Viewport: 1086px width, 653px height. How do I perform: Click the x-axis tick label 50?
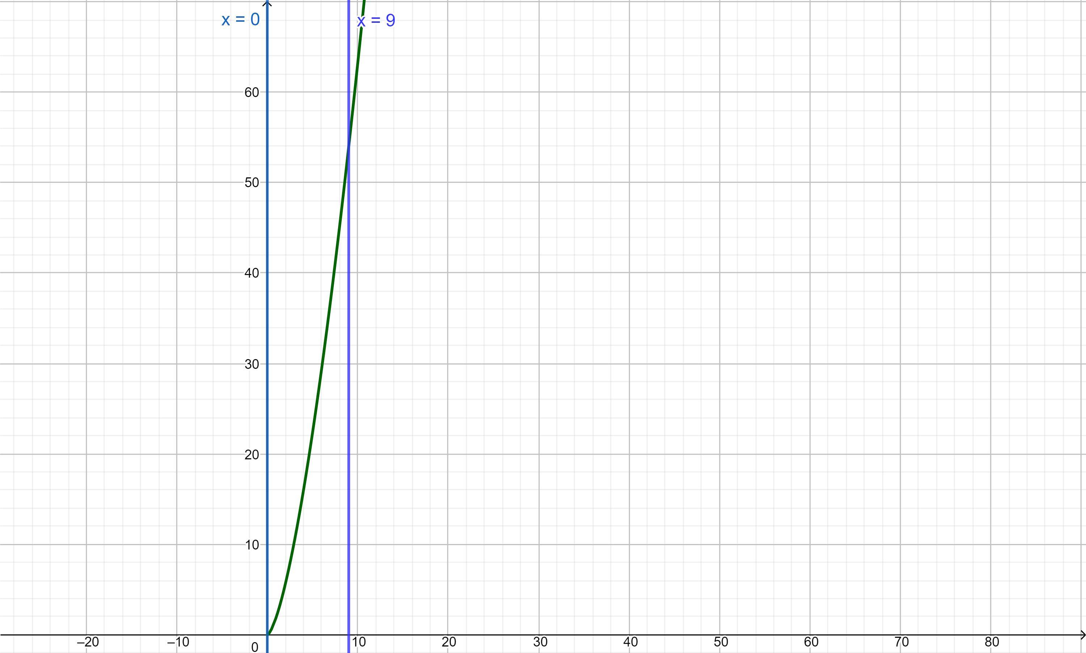click(x=721, y=642)
